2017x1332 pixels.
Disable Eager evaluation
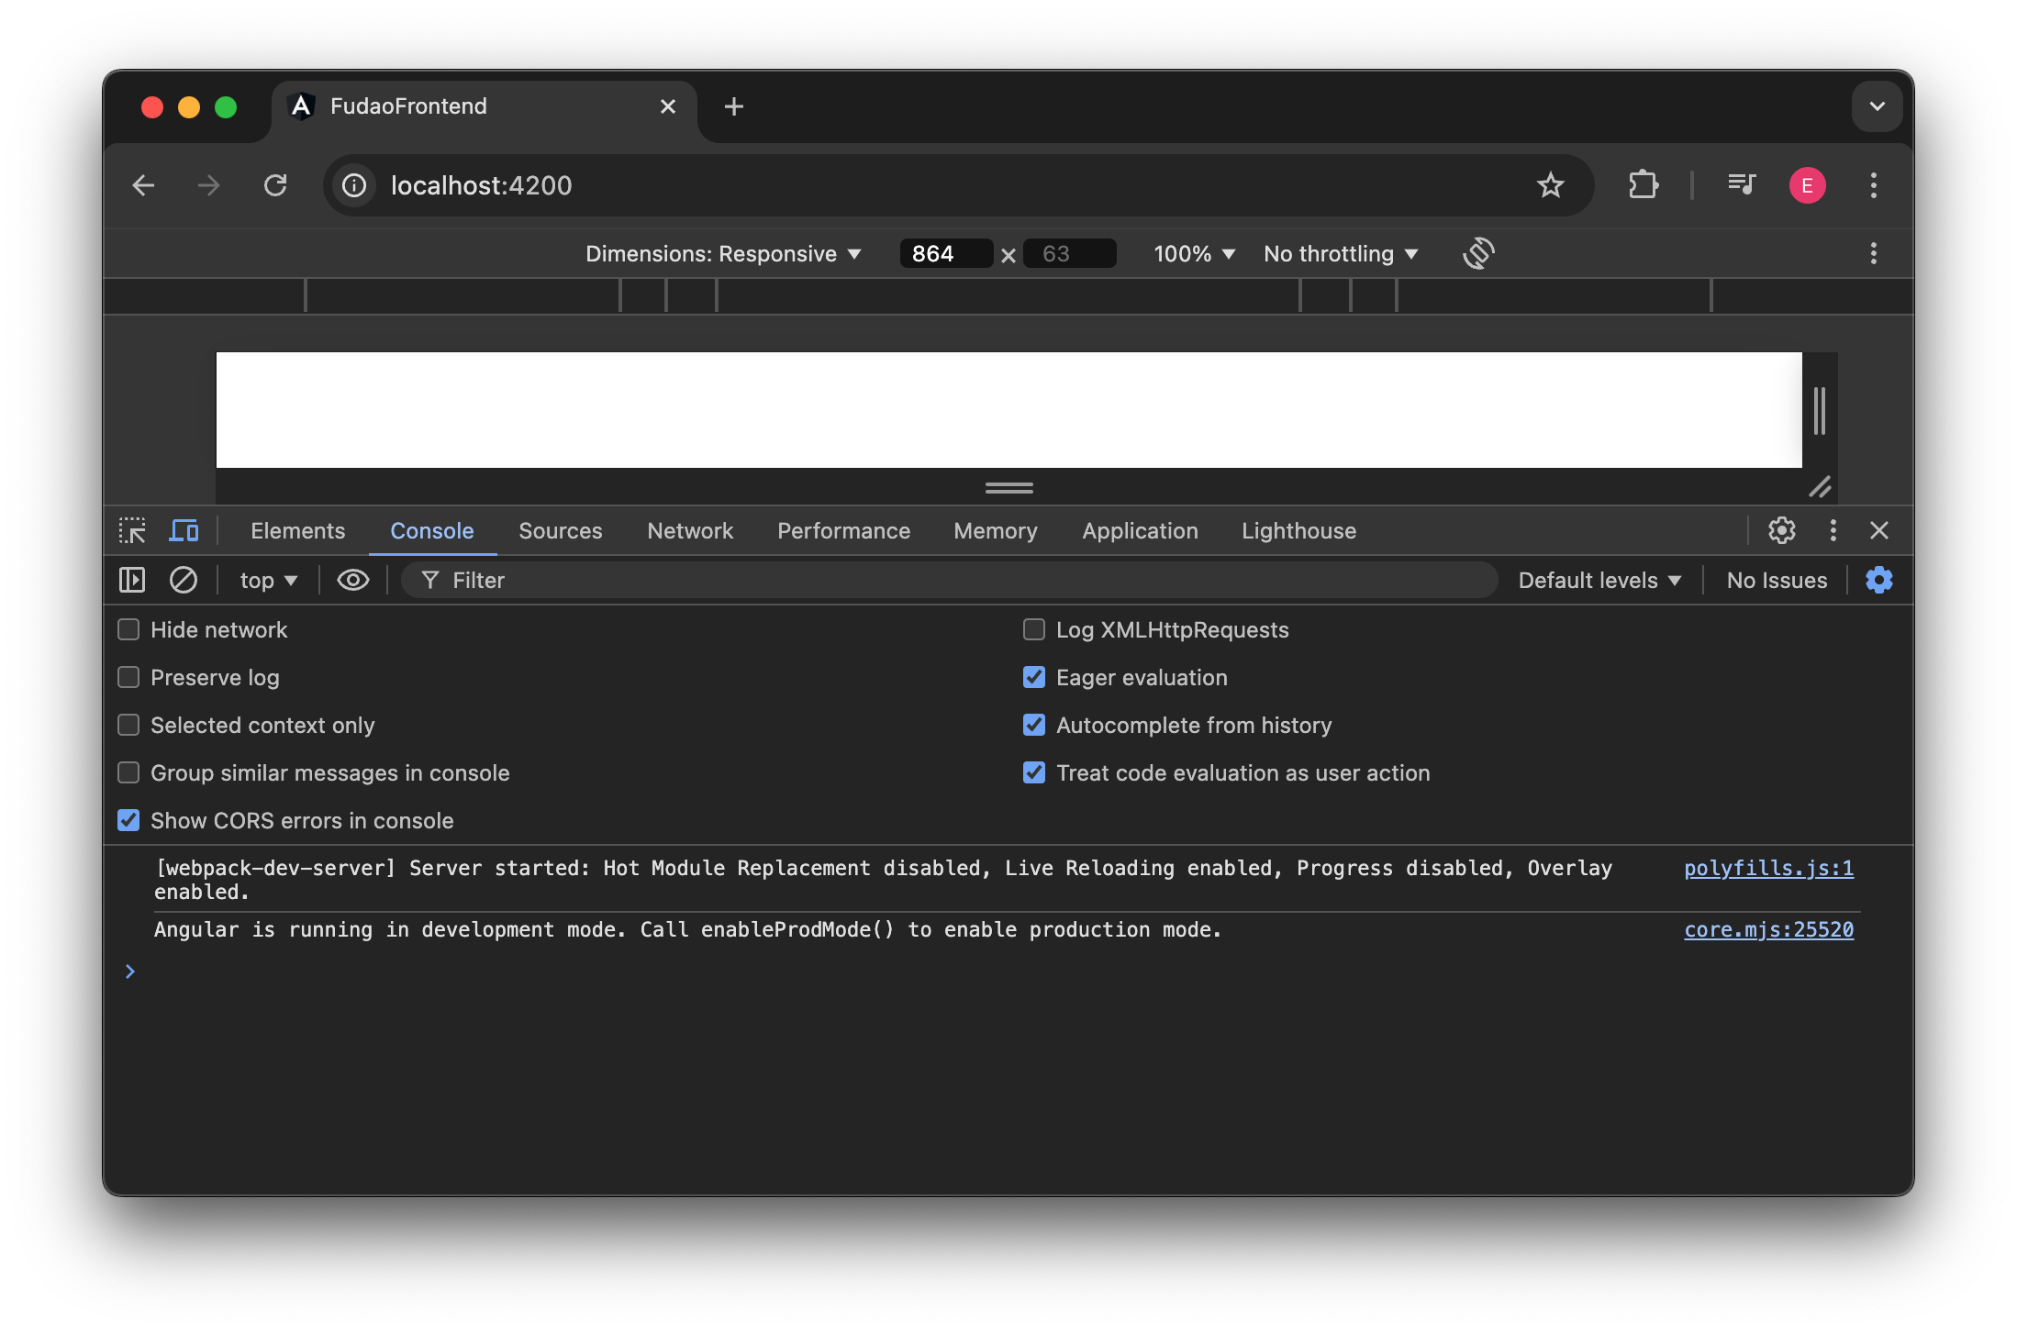click(1034, 677)
